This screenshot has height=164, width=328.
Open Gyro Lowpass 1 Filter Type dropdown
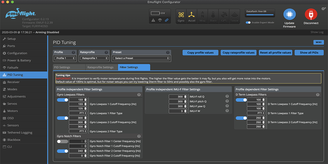coord(78,113)
